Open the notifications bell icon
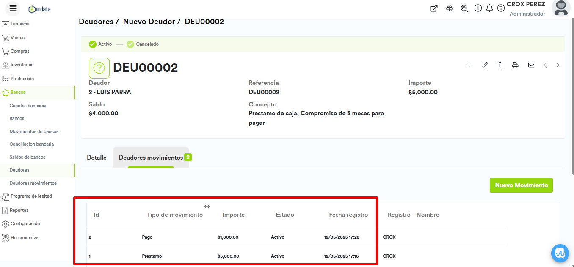 point(489,8)
